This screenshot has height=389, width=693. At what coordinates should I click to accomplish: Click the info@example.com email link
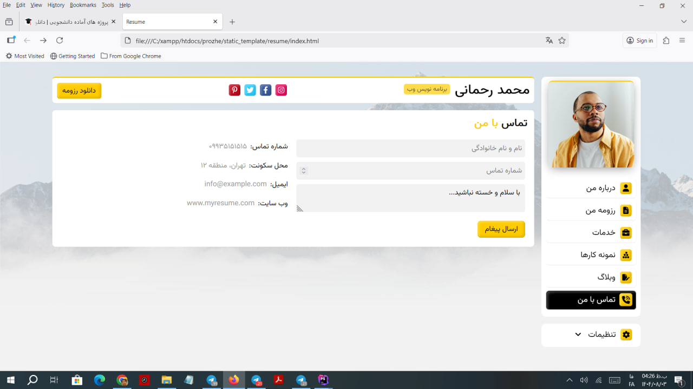coord(235,184)
